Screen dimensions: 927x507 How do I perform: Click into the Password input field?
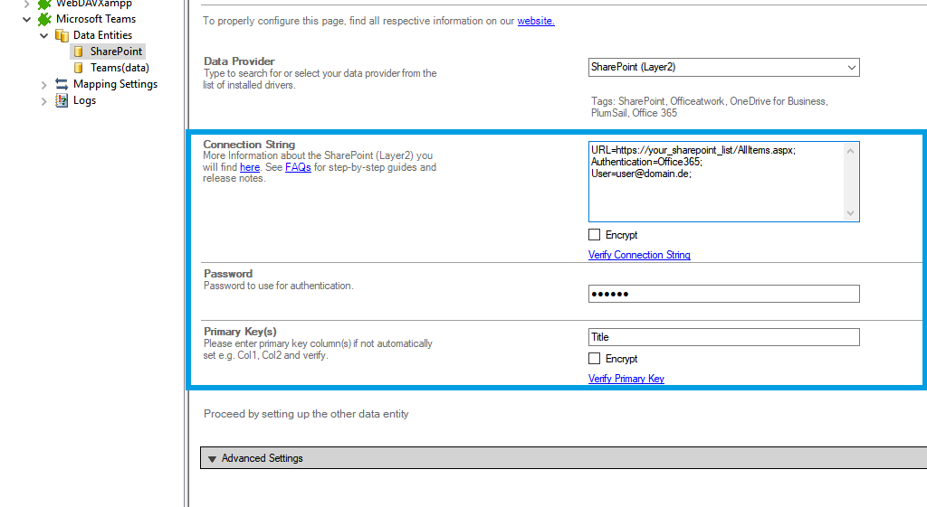coord(723,294)
